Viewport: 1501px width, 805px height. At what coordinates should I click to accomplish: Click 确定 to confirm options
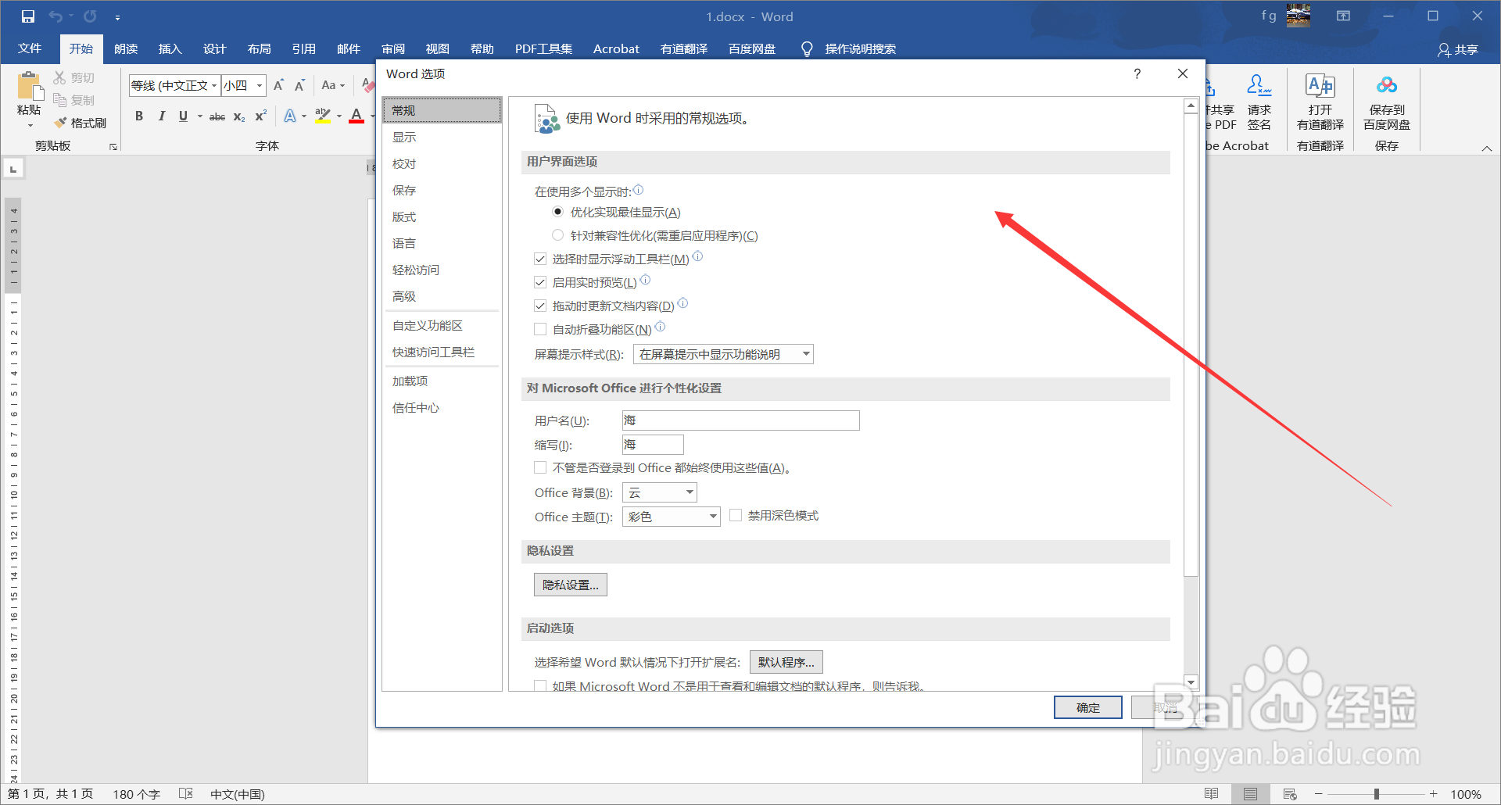(x=1088, y=707)
